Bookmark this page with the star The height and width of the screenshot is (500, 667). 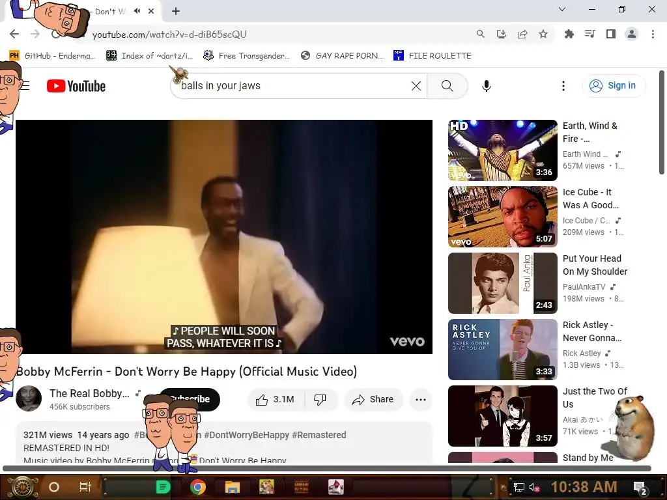point(543,34)
